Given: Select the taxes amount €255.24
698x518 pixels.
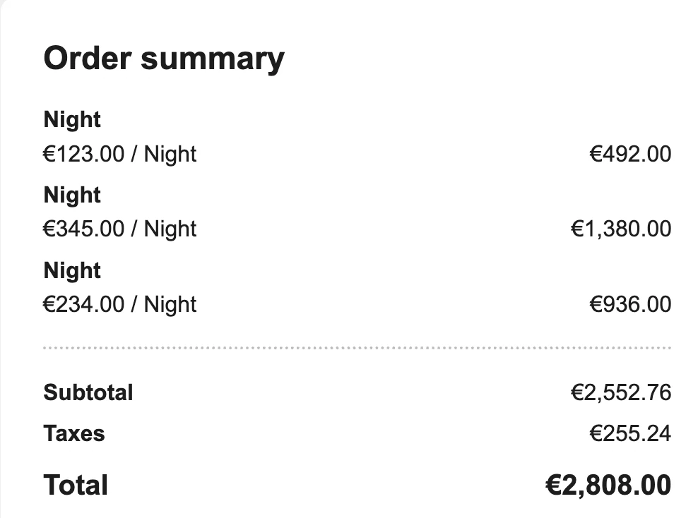Looking at the screenshot, I should [630, 433].
